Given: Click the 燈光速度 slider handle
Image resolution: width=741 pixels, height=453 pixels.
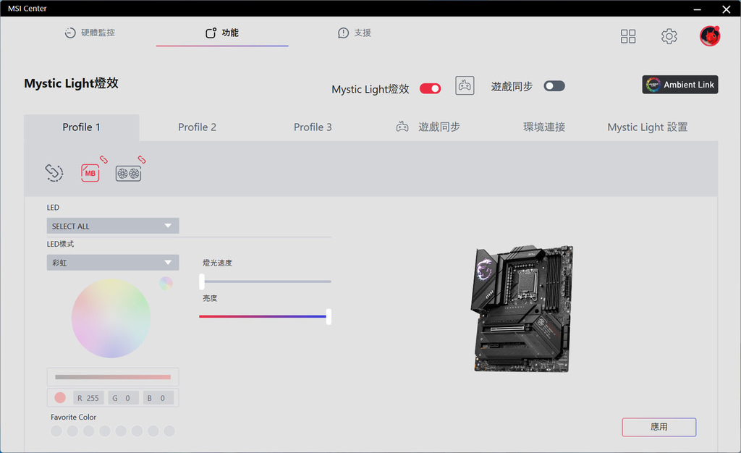Looking at the screenshot, I should (x=202, y=281).
